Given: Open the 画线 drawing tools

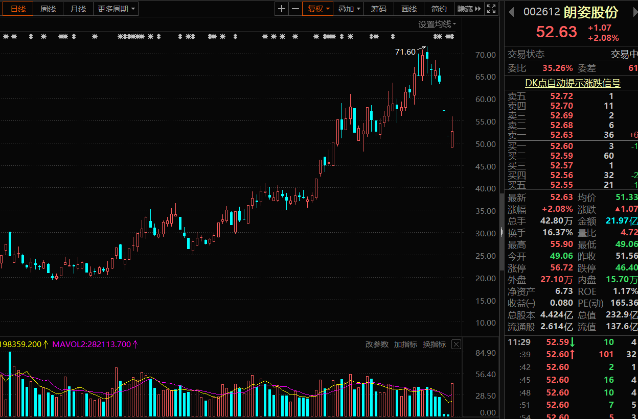Looking at the screenshot, I should [x=409, y=9].
